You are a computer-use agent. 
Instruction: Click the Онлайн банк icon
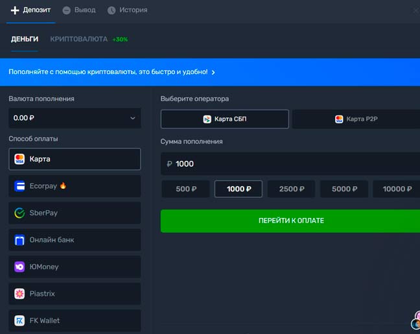[x=19, y=240]
